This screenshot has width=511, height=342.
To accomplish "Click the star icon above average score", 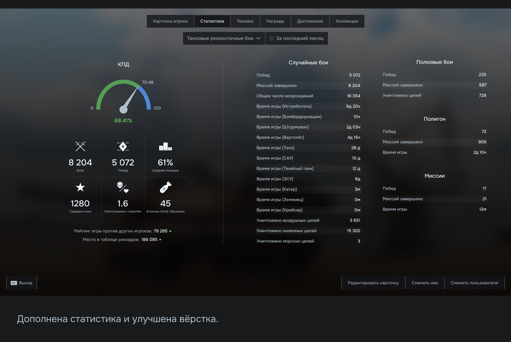I will 80,187.
